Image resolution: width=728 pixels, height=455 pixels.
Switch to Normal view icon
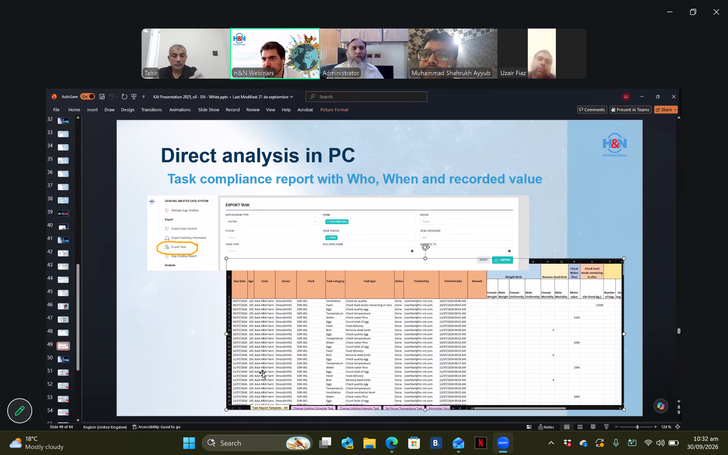(x=567, y=427)
